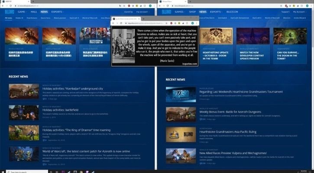Screen dimensions: 314x173
Task: Expand the ESPORTS dropdown in the right window
Action: point(216,12)
